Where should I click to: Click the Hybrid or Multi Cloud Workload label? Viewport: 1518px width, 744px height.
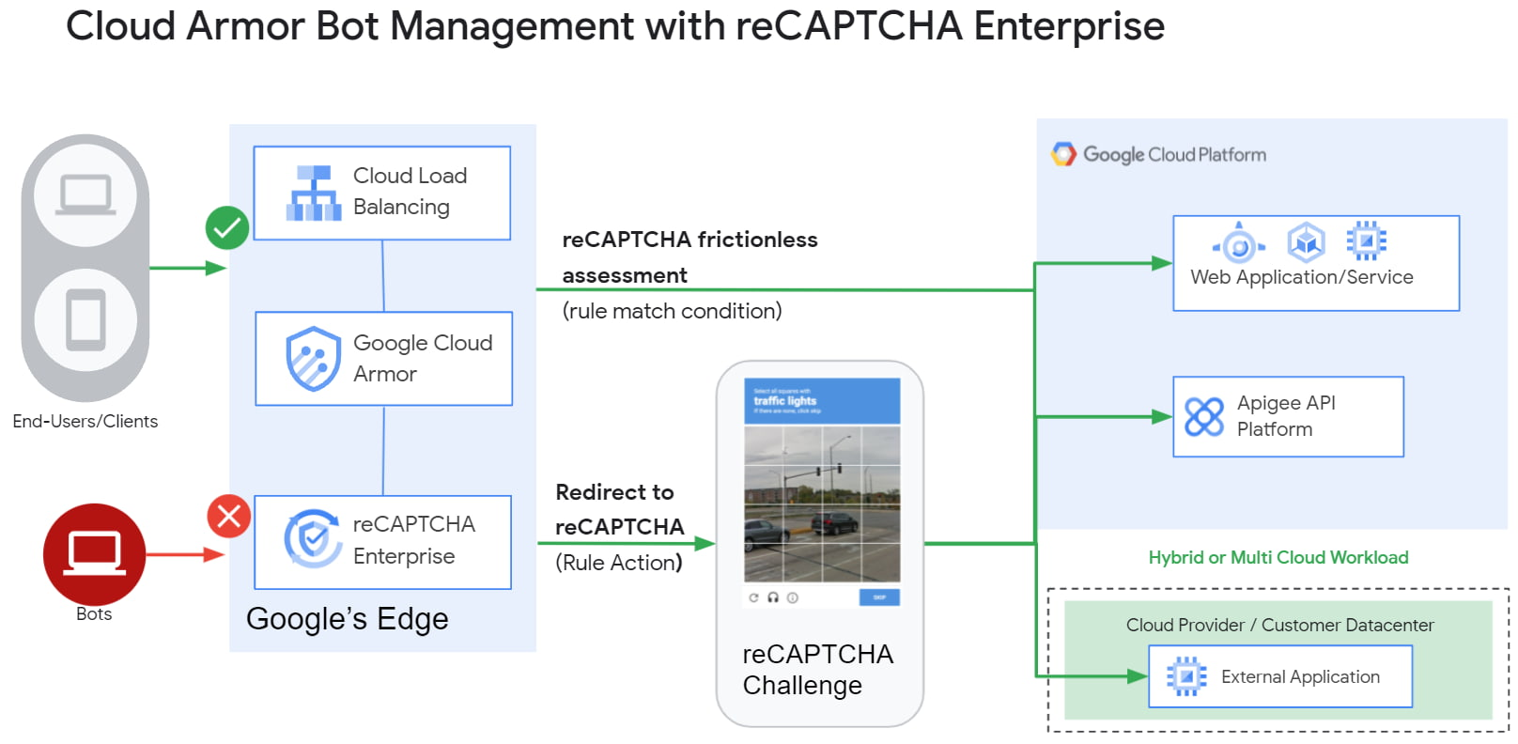tap(1278, 557)
